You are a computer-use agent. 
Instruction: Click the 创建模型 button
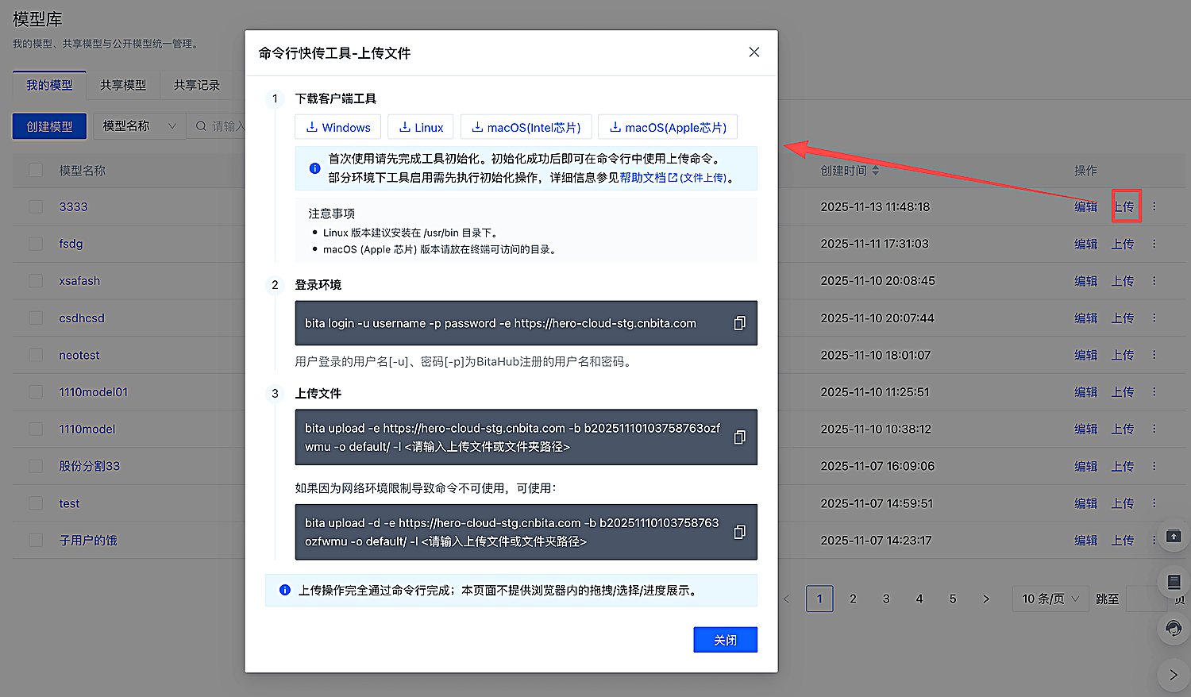(49, 126)
